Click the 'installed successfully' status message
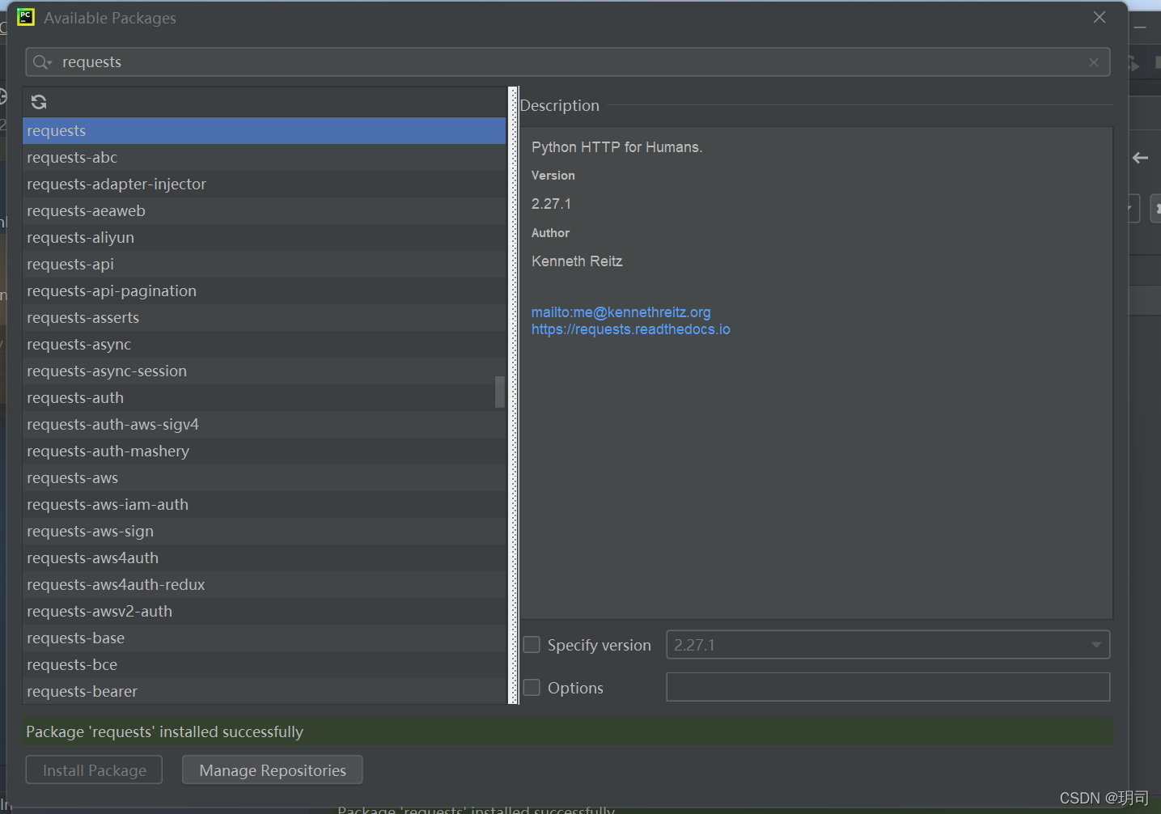Screen dimensions: 1161x814 (165, 731)
